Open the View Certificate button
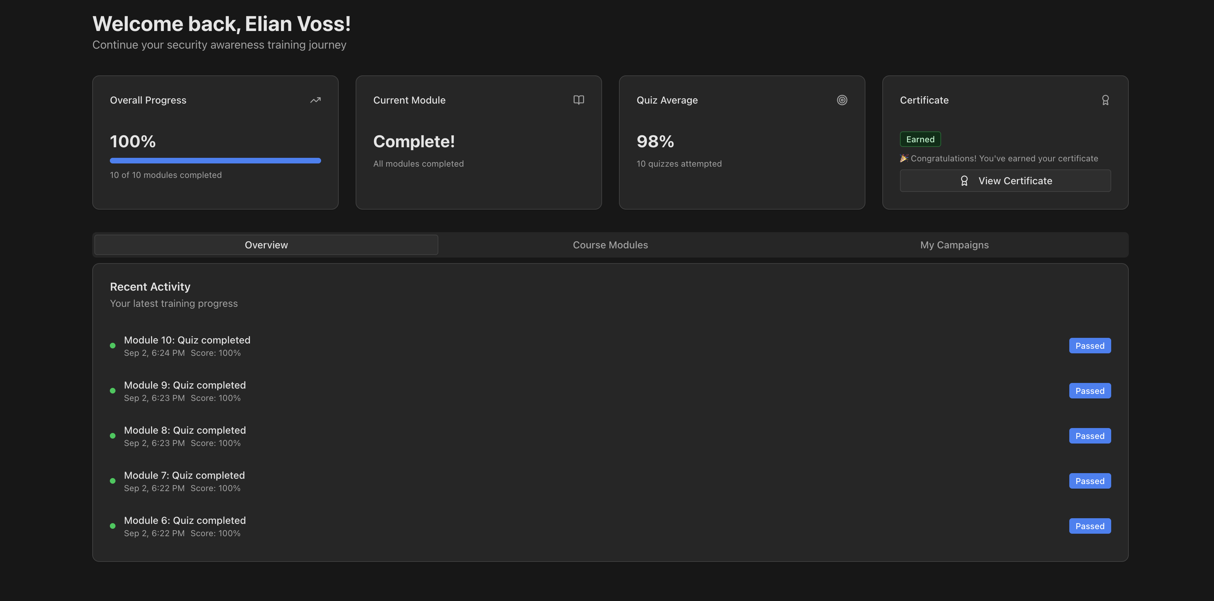The width and height of the screenshot is (1214, 601). pyautogui.click(x=1005, y=181)
